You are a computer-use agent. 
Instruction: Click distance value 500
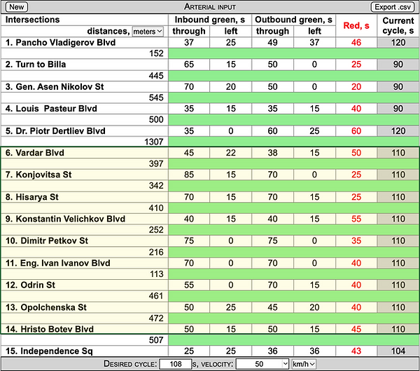click(156, 120)
